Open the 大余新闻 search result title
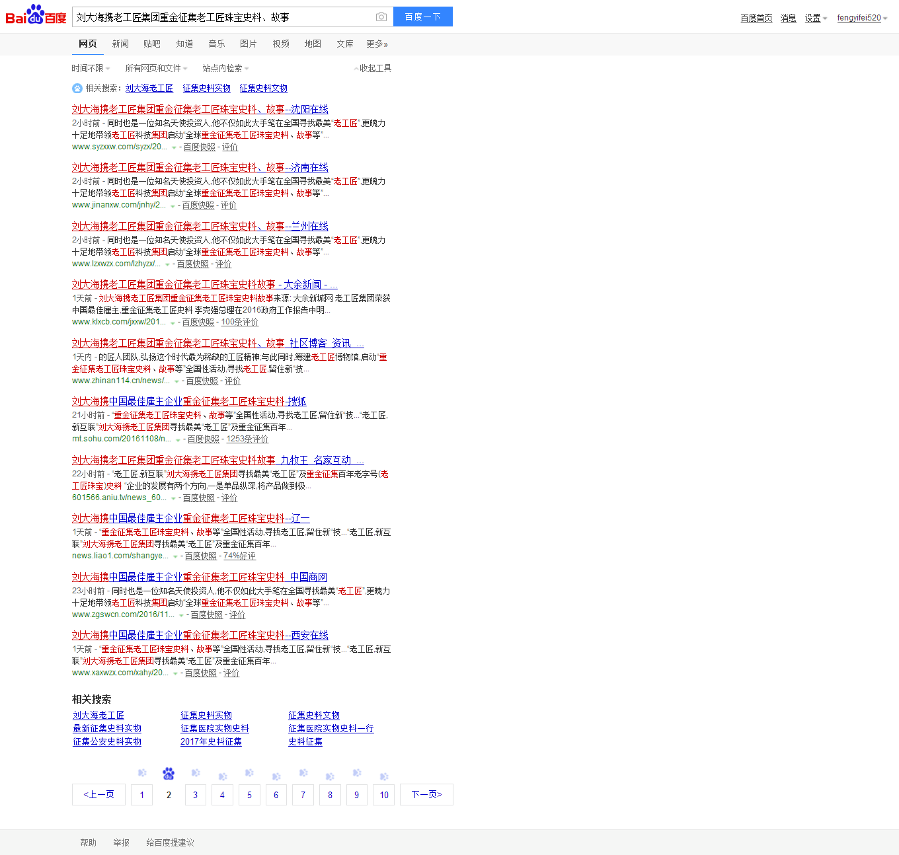Screen dimensions: 899x855 tap(205, 285)
